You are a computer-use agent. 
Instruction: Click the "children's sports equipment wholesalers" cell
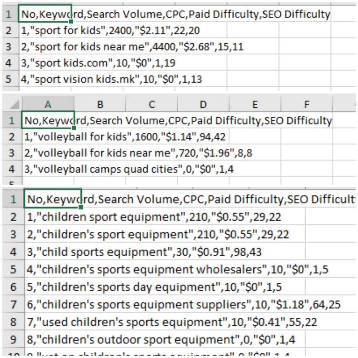point(52,270)
